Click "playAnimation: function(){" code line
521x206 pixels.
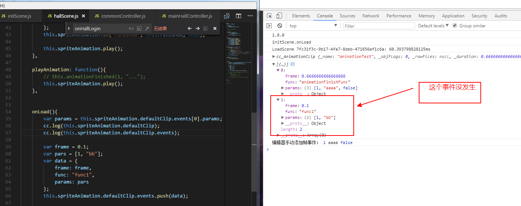point(69,69)
